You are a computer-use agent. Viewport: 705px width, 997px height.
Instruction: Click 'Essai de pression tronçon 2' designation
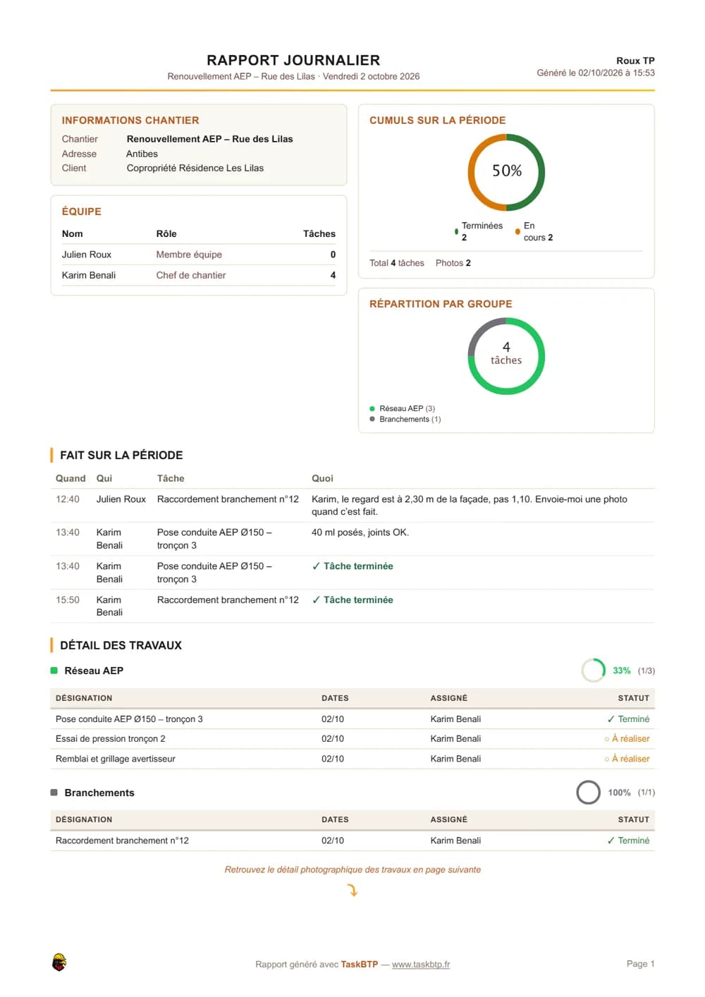(x=111, y=739)
